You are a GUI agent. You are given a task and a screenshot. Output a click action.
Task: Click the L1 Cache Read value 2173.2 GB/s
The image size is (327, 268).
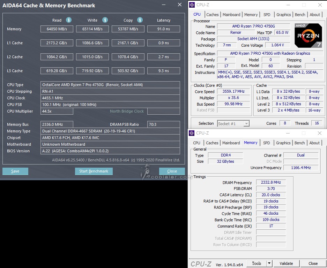pos(57,43)
